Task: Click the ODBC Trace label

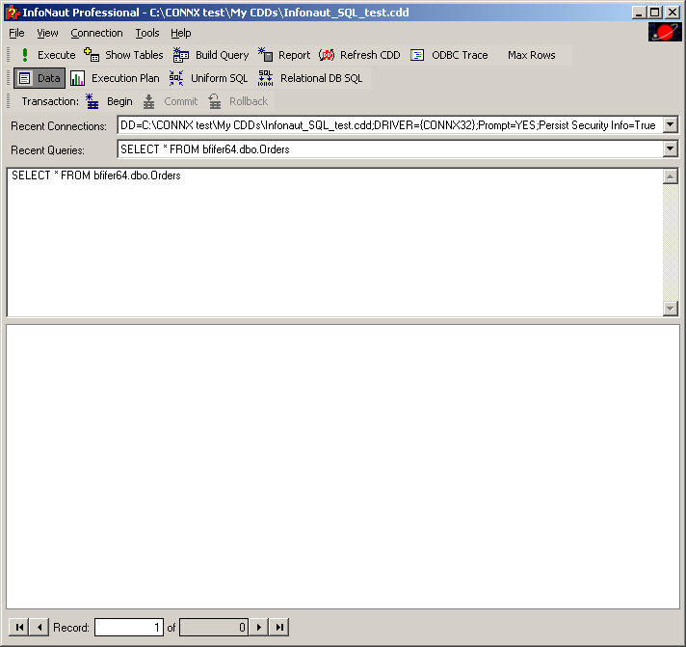Action: coord(460,55)
